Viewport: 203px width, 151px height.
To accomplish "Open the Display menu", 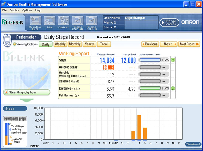I will click(x=14, y=10).
